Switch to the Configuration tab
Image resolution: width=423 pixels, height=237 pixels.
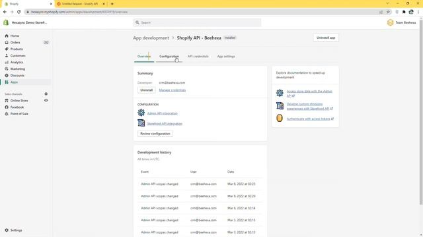[169, 57]
